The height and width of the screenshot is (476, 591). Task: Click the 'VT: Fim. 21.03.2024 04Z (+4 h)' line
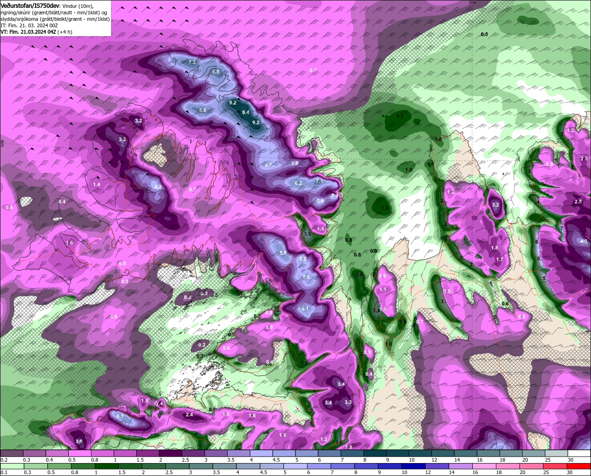coord(36,32)
